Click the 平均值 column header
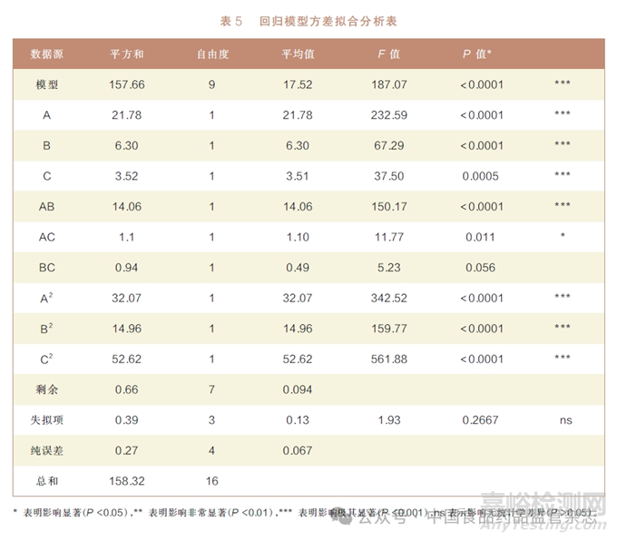 (x=298, y=54)
